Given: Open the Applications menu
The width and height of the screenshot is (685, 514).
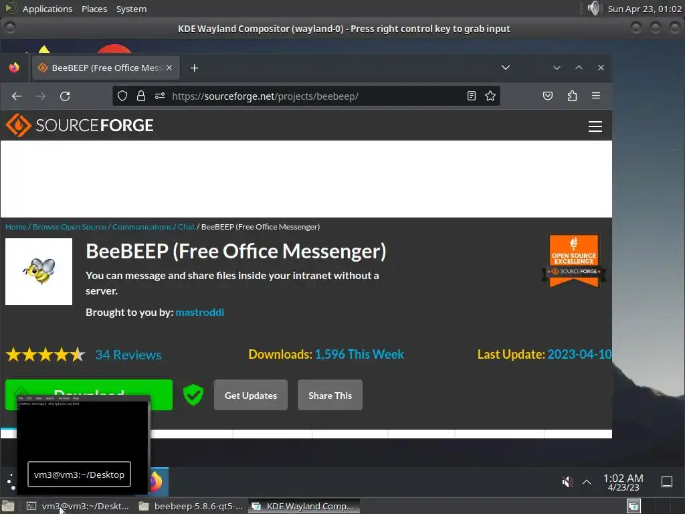Looking at the screenshot, I should tap(47, 9).
